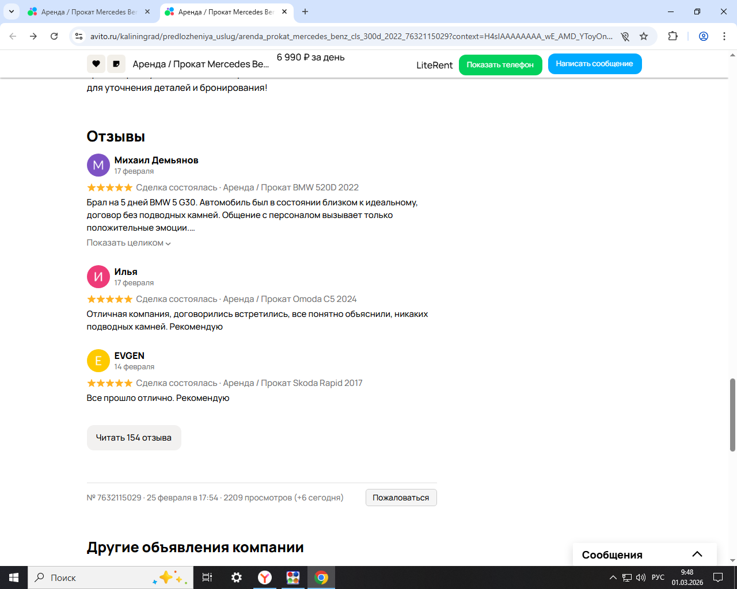Click Показать телефон button

click(500, 65)
